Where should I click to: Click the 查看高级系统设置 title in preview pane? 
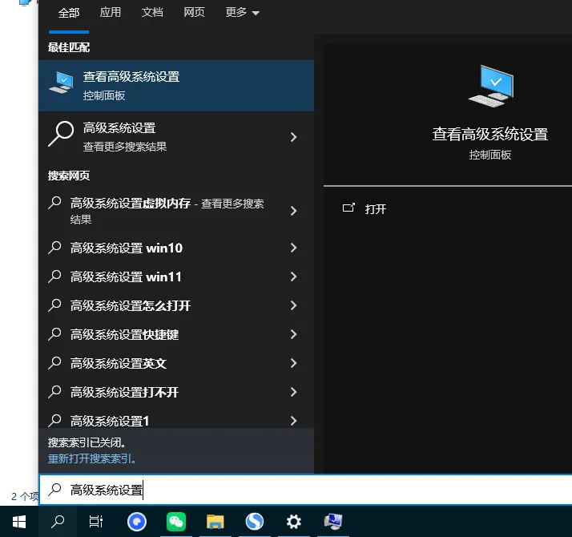(x=490, y=134)
